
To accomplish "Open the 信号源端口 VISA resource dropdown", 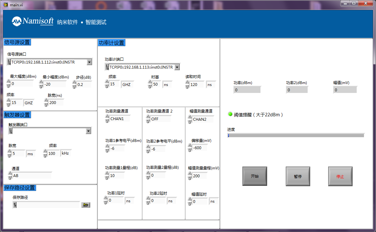I will click(x=89, y=62).
